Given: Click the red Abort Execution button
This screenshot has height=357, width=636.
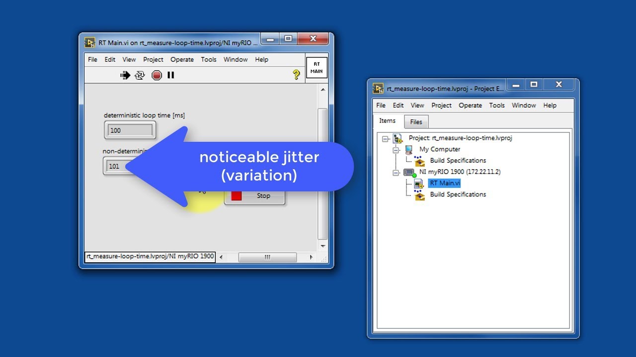Looking at the screenshot, I should point(157,75).
